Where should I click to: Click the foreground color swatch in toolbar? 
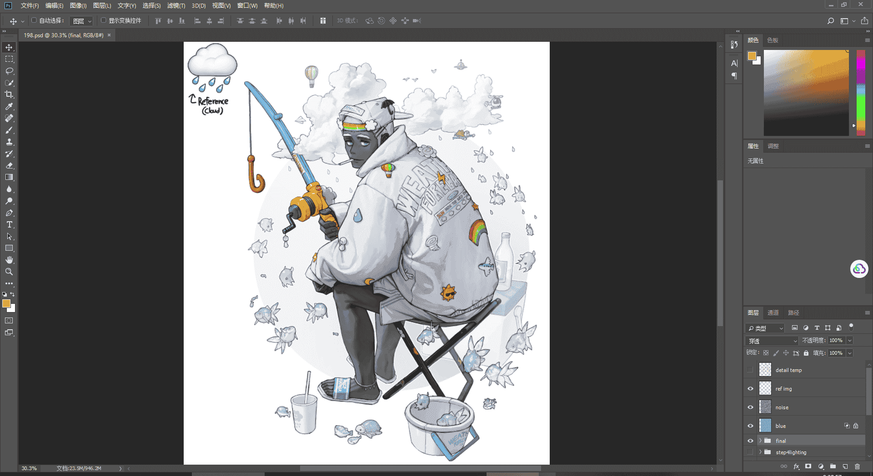[x=6, y=303]
